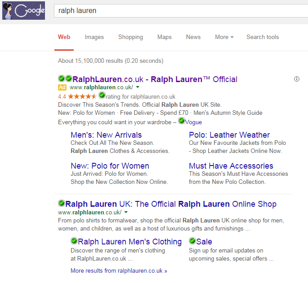308x283 pixels.
Task: Open dropdown arrow beside organic ralphlauren.co.uk URL
Action: tap(126, 212)
